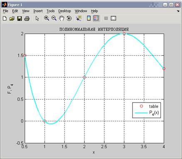This screenshot has width=182, height=159.
Task: Click the red data marker at x=3
Action: point(124,34)
